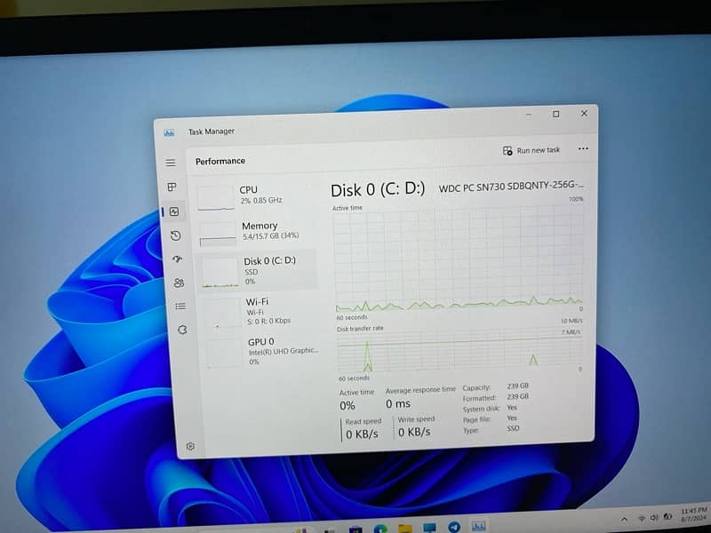Click the Run new task button
This screenshot has width=711, height=533.
click(532, 151)
